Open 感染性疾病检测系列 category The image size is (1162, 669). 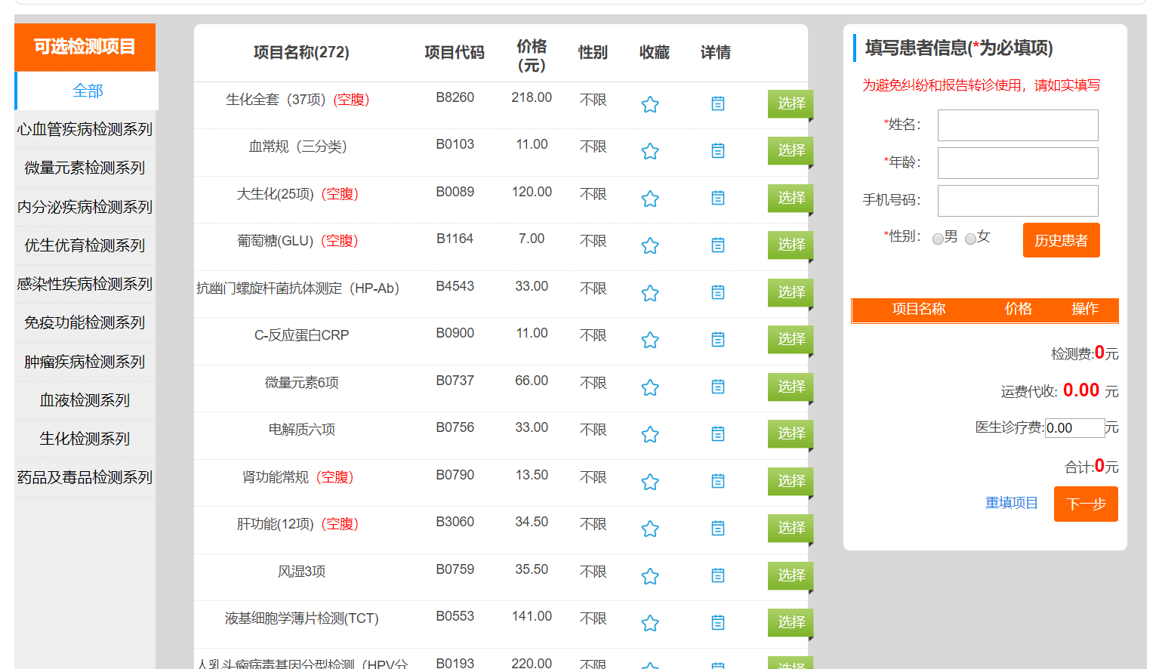85,285
